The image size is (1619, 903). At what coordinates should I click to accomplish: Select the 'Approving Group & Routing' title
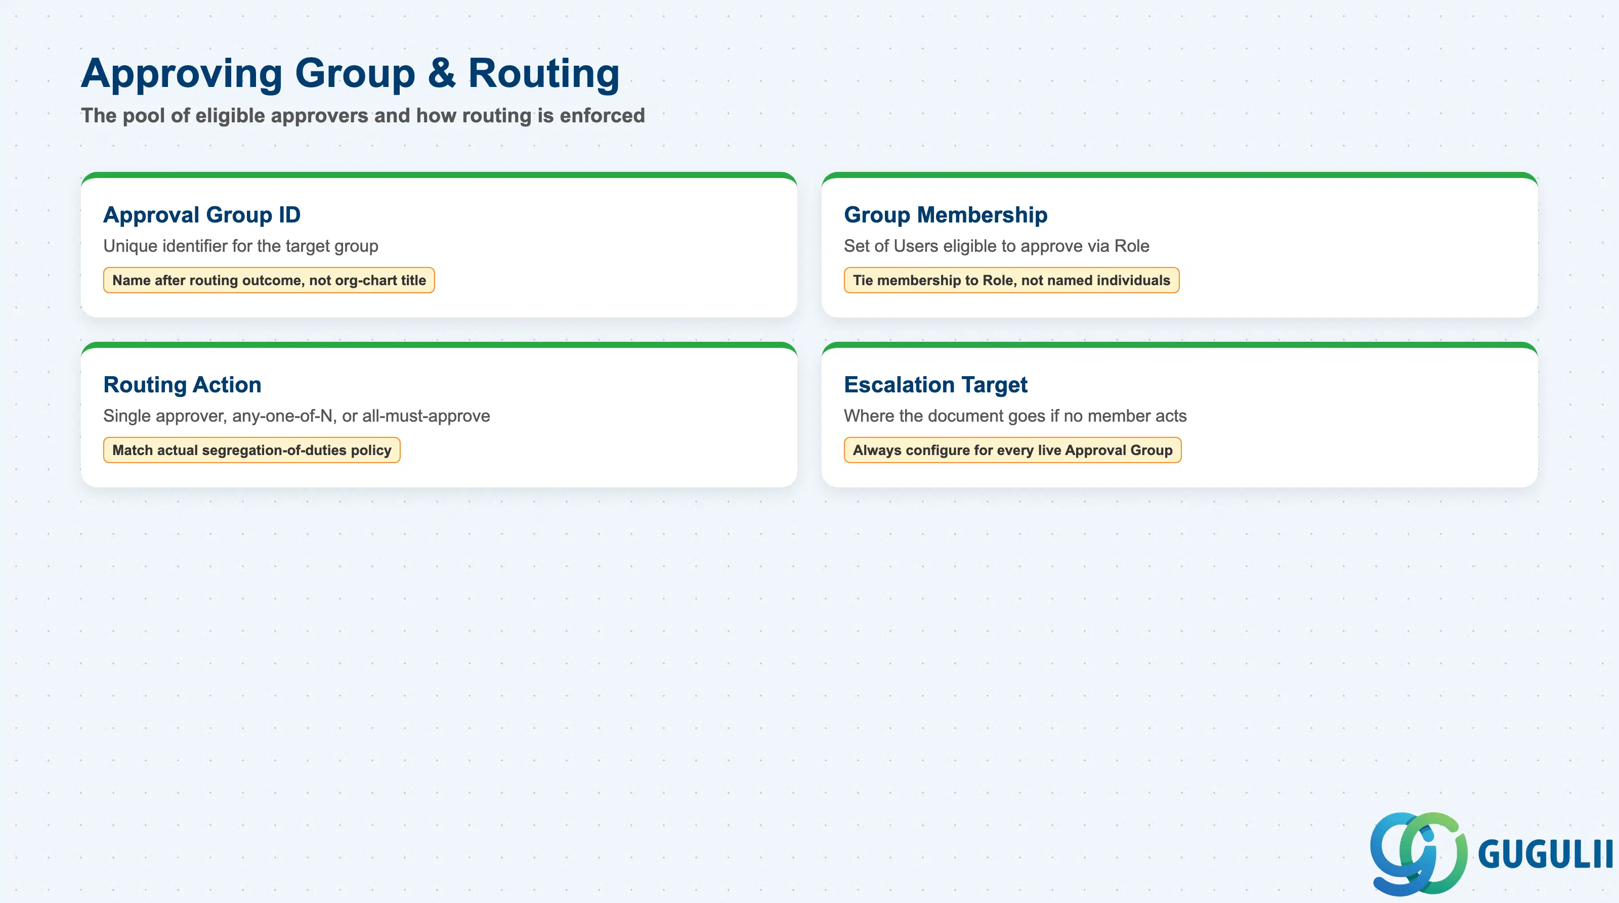pos(350,73)
